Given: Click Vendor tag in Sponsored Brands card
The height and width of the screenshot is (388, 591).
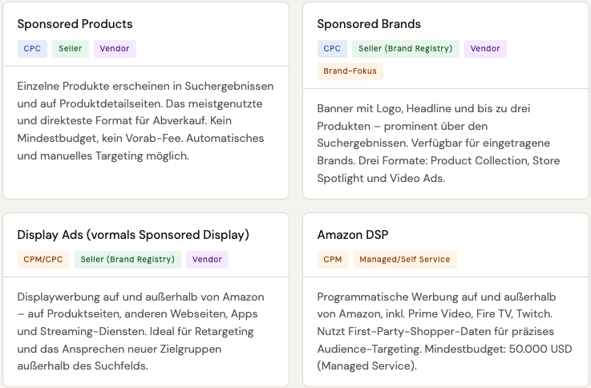Looking at the screenshot, I should coord(485,49).
